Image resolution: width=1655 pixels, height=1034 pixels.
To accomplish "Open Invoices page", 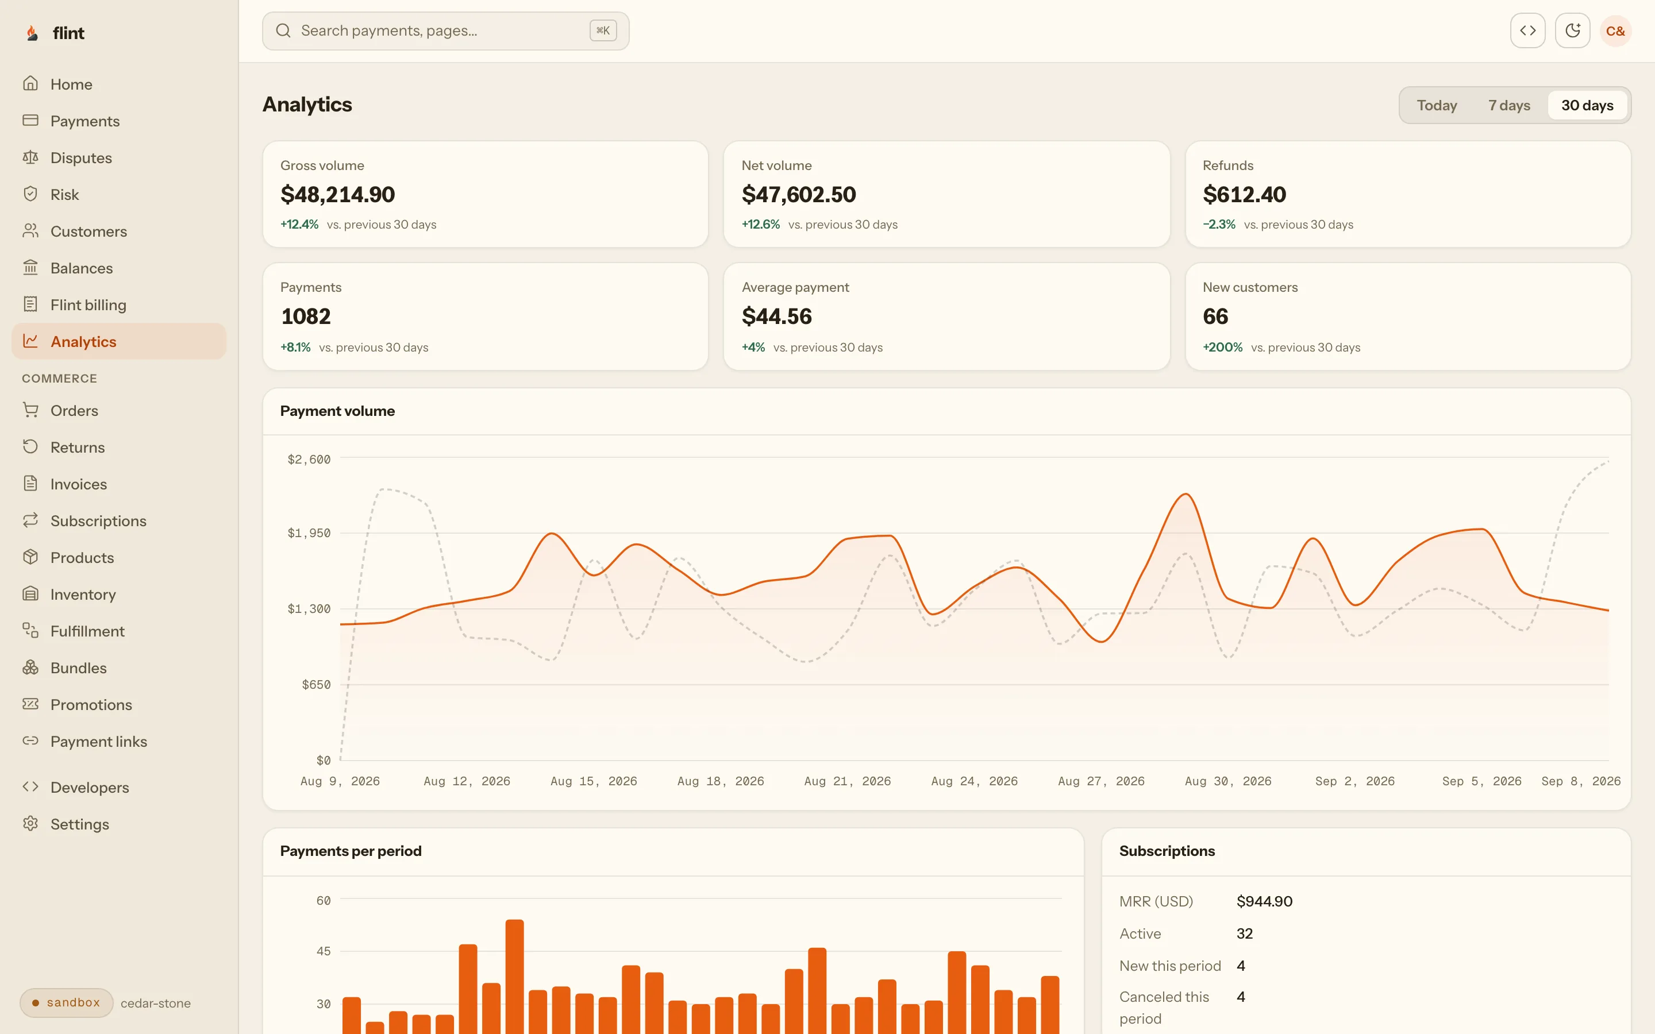I will coord(119,484).
